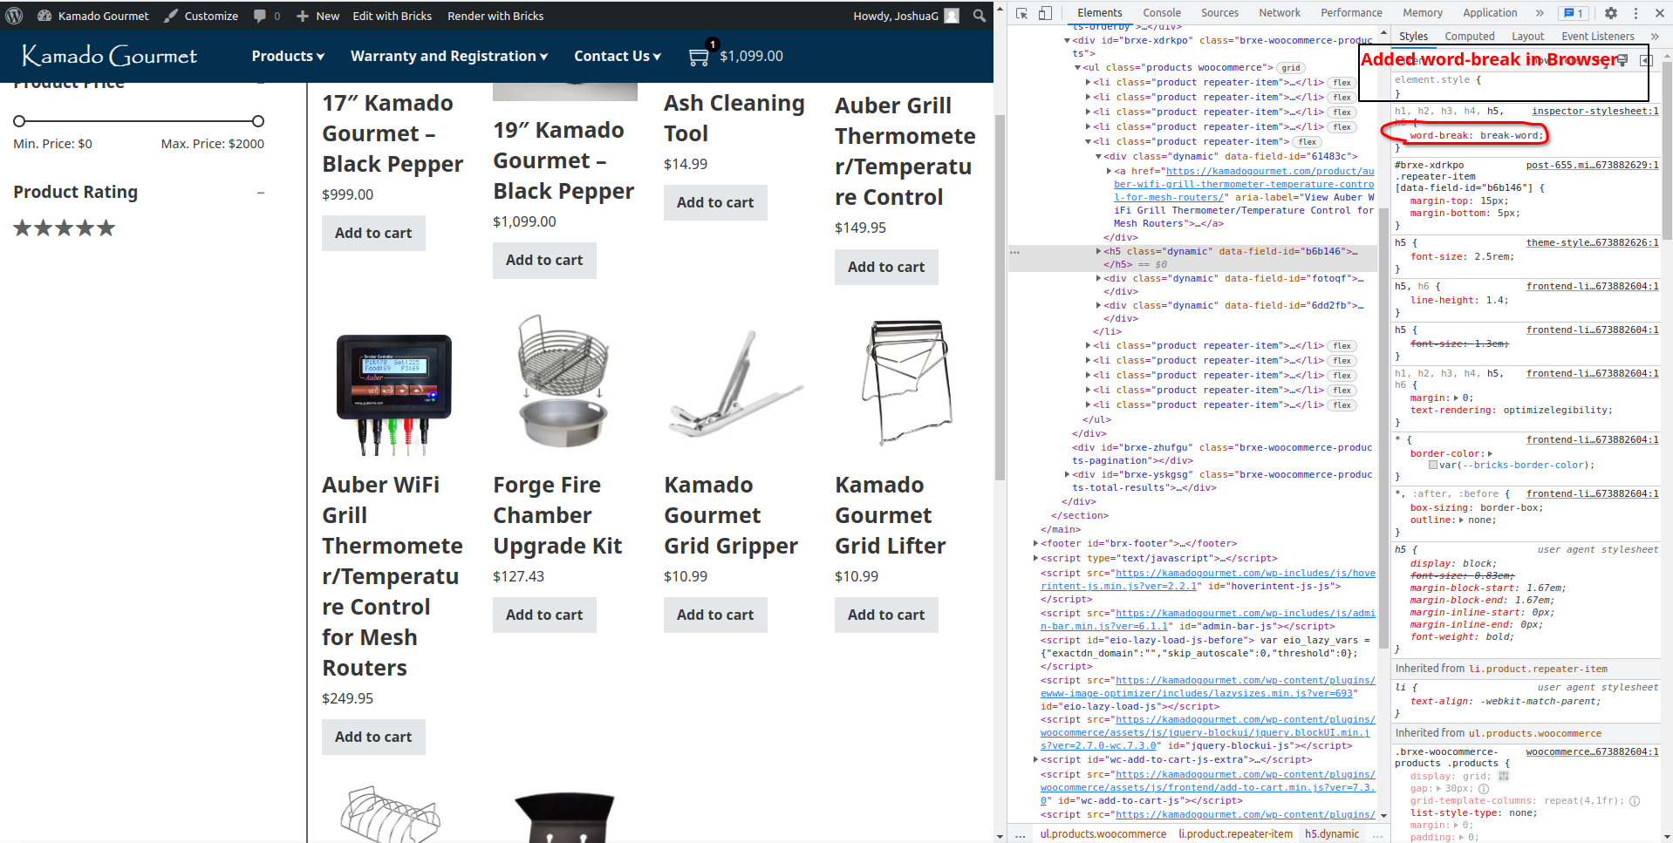This screenshot has height=843, width=1673.
Task: Show more Styles pane tabs
Action: 1655,37
